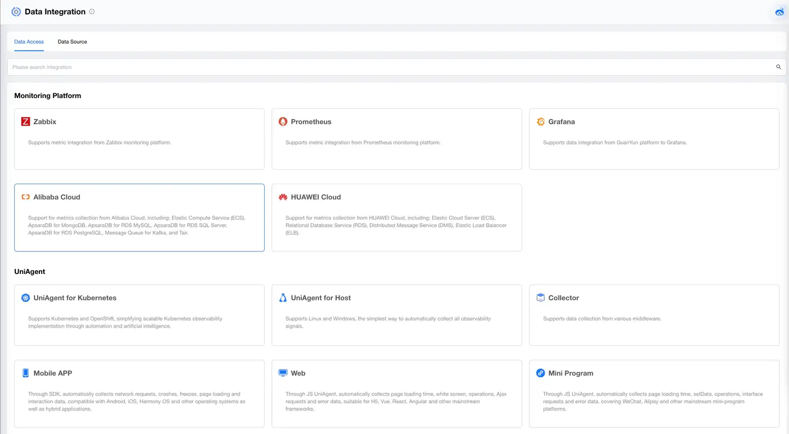Open the UniAgent for Kubernetes card title
The image size is (789, 434).
click(75, 298)
